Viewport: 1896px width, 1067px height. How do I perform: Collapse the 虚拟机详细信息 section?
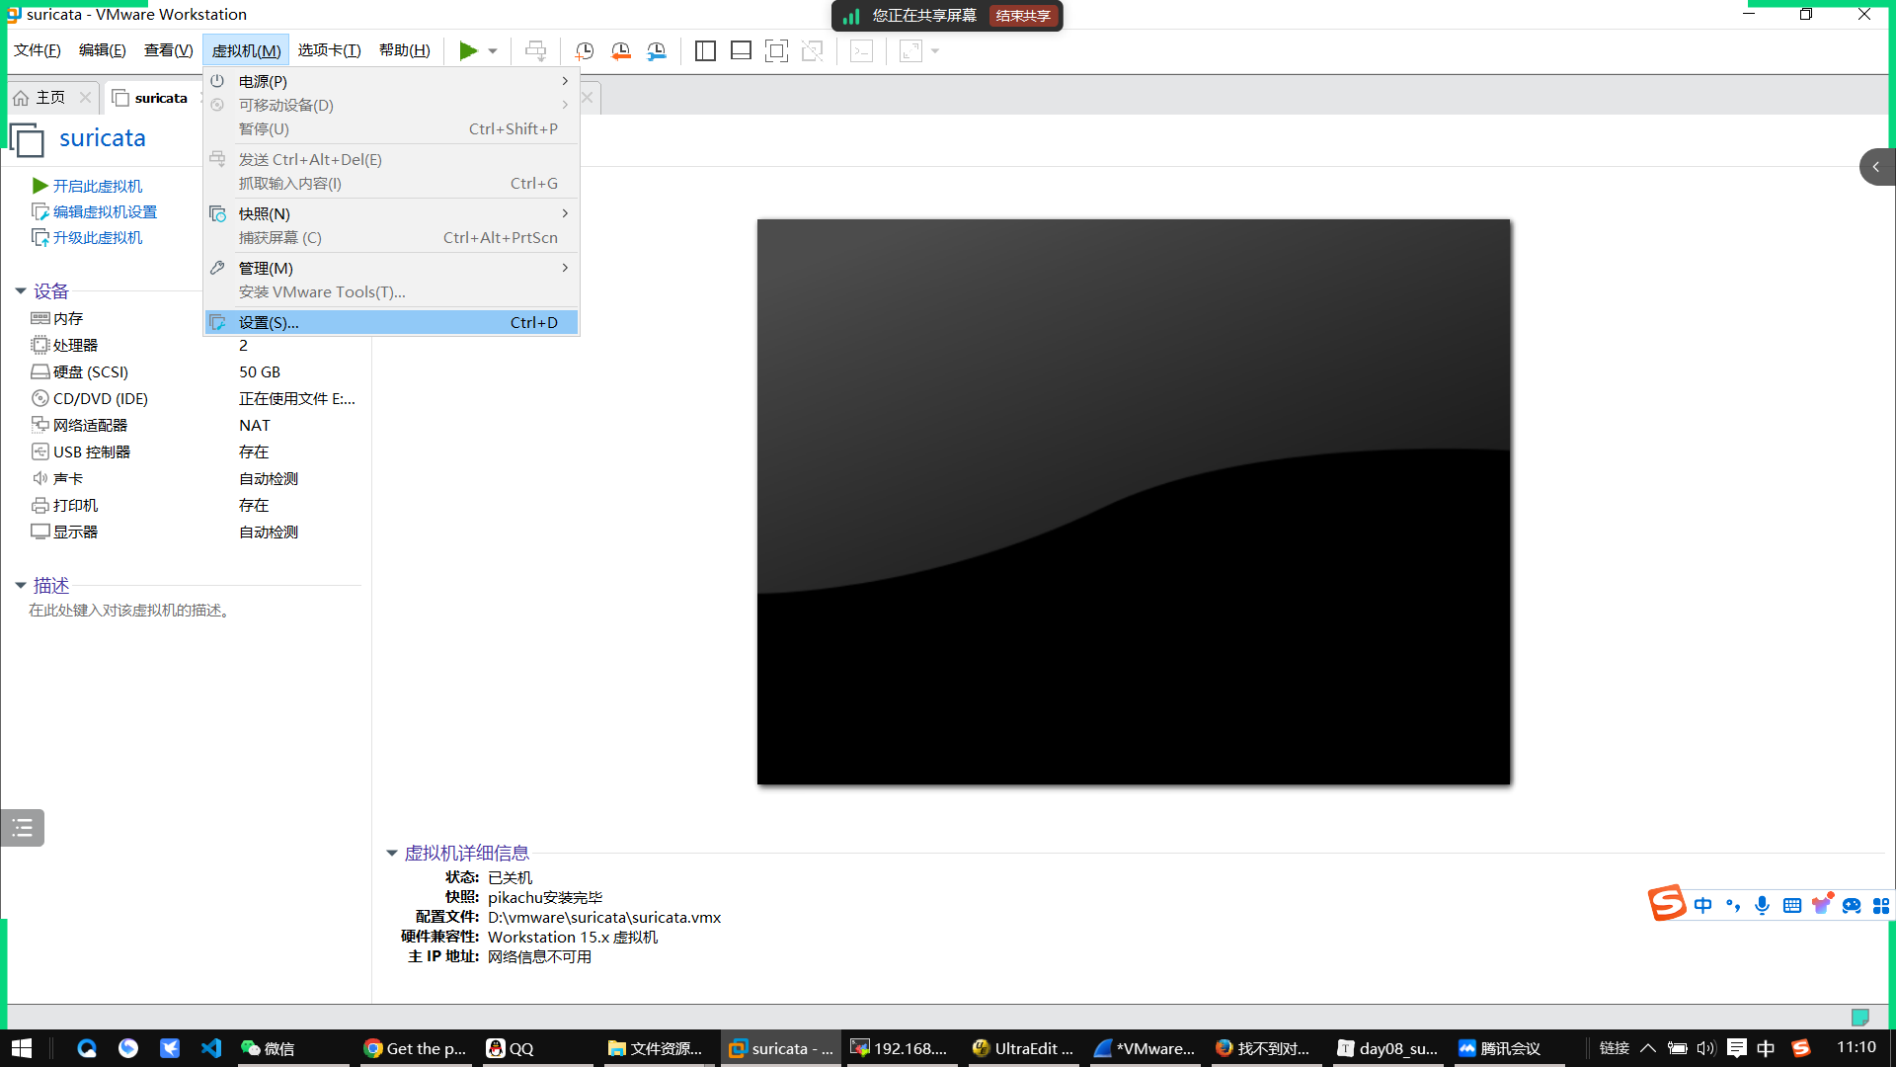392,853
